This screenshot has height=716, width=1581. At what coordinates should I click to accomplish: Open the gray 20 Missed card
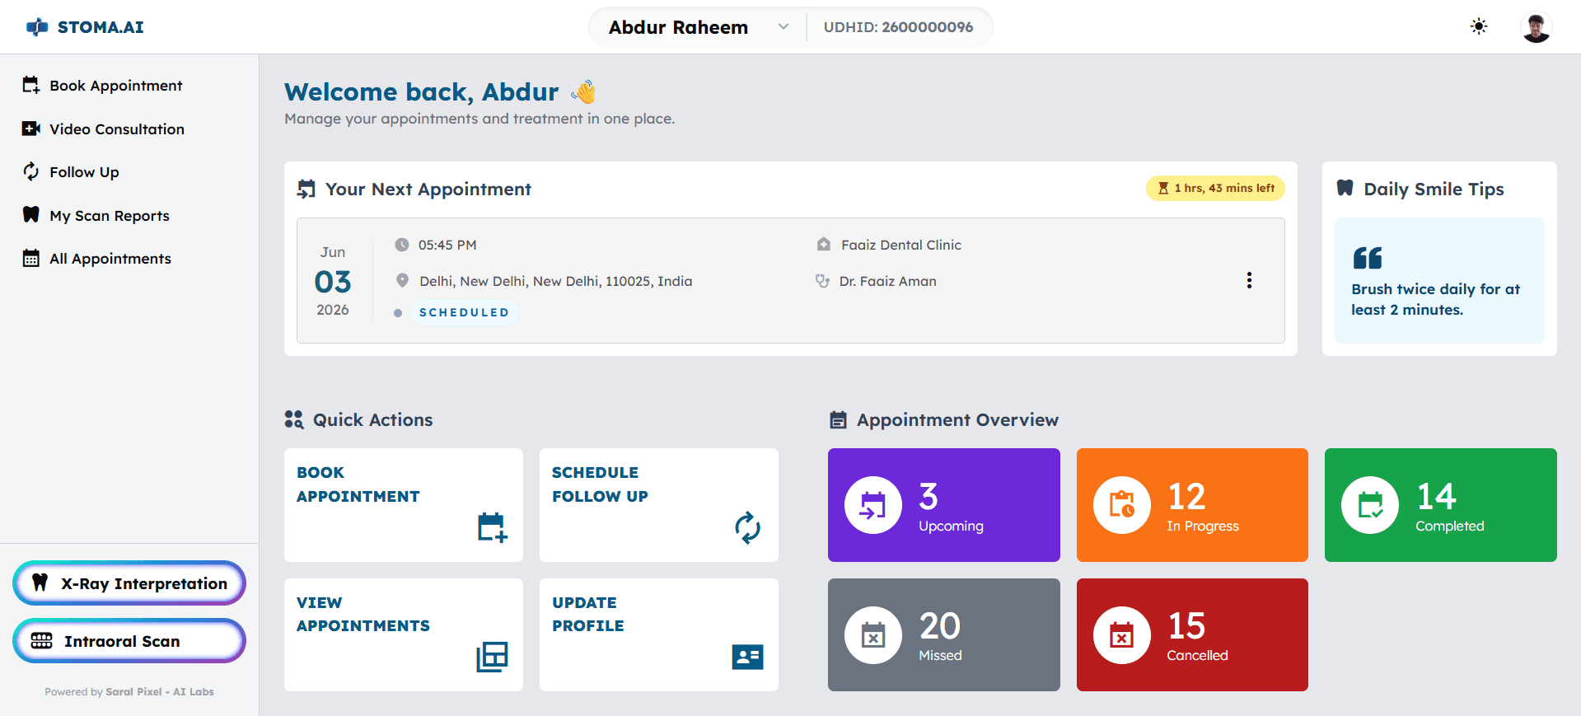point(944,634)
